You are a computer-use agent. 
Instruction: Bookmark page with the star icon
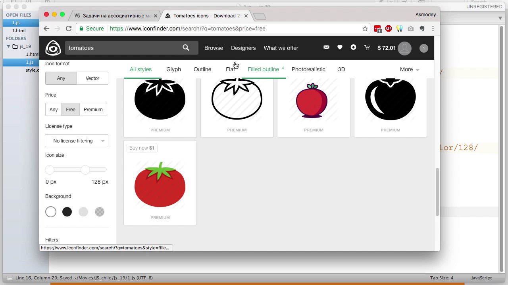pyautogui.click(x=365, y=28)
